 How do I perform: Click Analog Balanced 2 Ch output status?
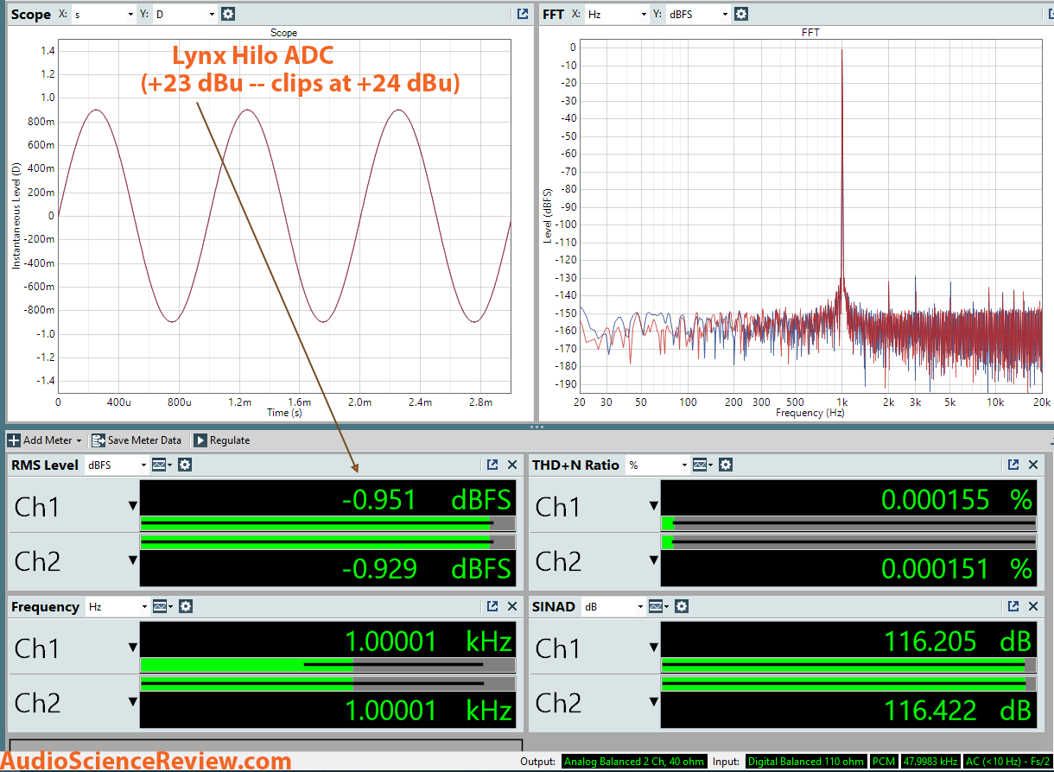click(634, 762)
